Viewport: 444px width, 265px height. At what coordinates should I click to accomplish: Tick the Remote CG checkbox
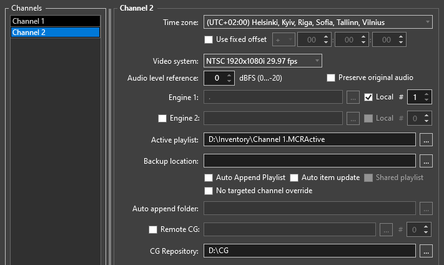coord(153,229)
